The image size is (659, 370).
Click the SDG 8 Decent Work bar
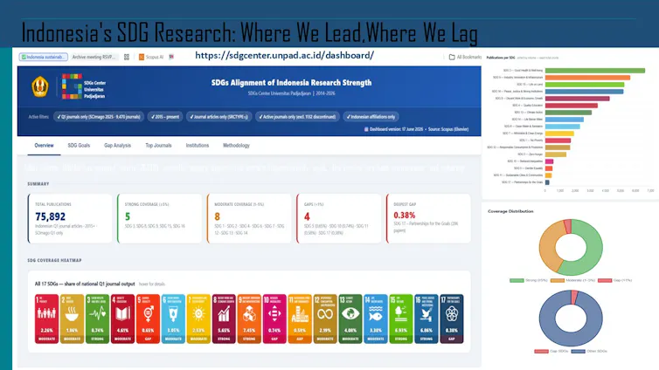578,99
